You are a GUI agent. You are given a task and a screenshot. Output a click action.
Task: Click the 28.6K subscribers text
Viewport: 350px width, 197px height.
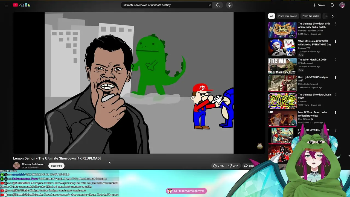tap(30, 168)
